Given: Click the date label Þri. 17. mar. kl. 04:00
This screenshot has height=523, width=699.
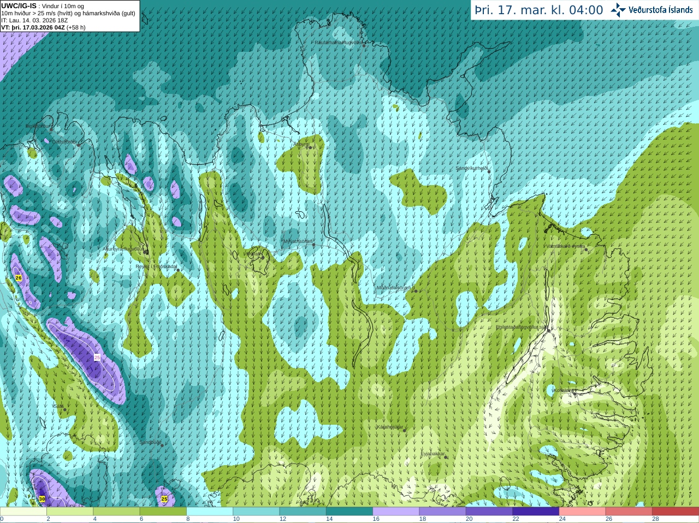Looking at the screenshot, I should [539, 10].
